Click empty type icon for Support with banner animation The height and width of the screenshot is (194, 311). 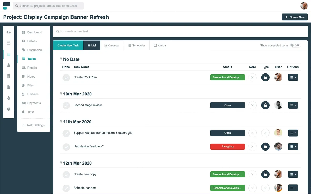tap(265, 133)
